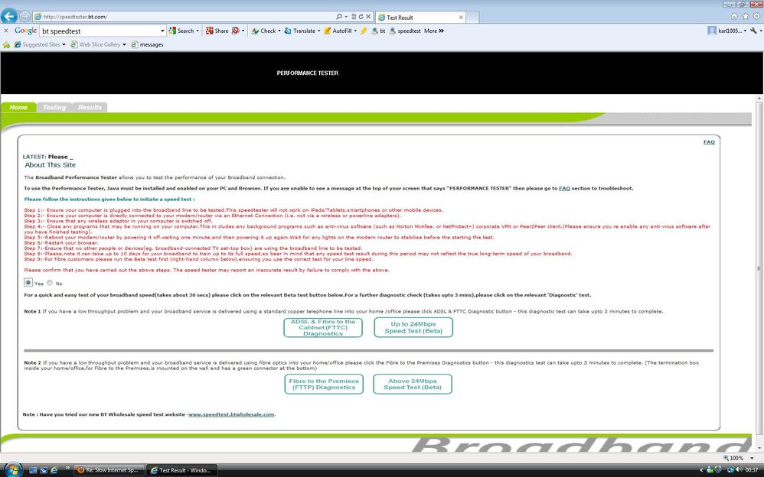Image resolution: width=764 pixels, height=477 pixels.
Task: Open a new blank tab
Action: point(472,17)
